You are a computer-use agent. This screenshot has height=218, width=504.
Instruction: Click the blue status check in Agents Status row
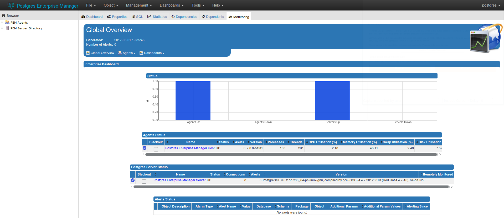point(145,148)
